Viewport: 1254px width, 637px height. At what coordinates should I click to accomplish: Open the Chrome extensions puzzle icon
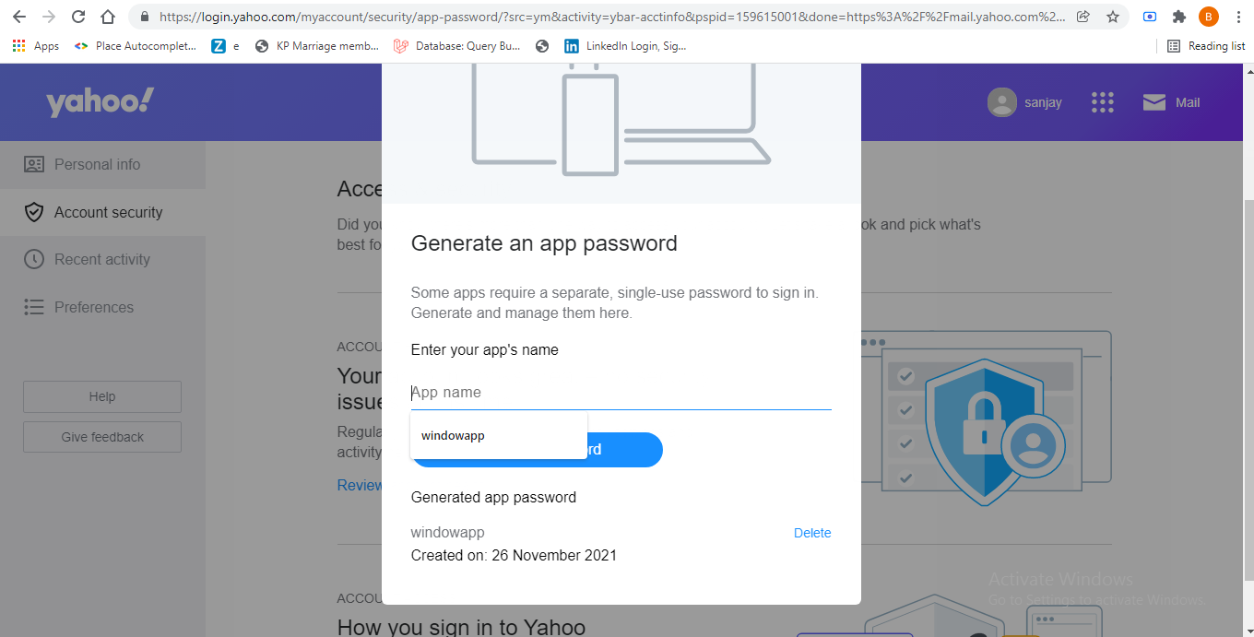coord(1178,17)
